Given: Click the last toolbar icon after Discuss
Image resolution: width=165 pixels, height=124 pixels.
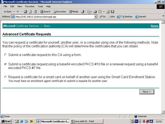Looking at the screenshot, I should [x=113, y=12].
